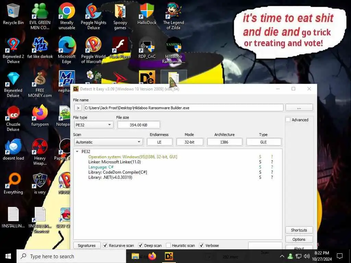Click the Architecture I386 field
This screenshot has width=351, height=263.
[224, 142]
